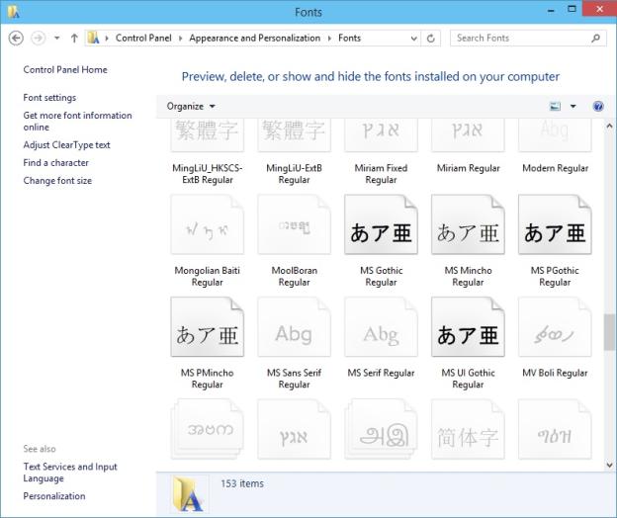617x518 pixels.
Task: Click the Fonts folder icon in details pane
Action: [189, 494]
